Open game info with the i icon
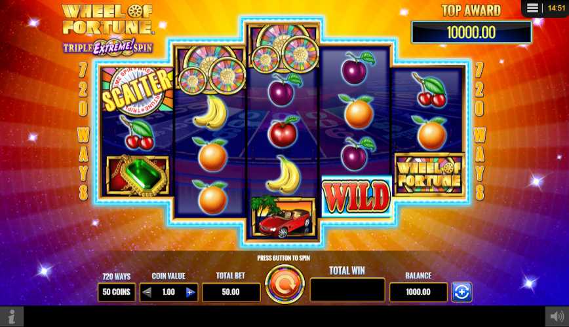 tap(12, 317)
